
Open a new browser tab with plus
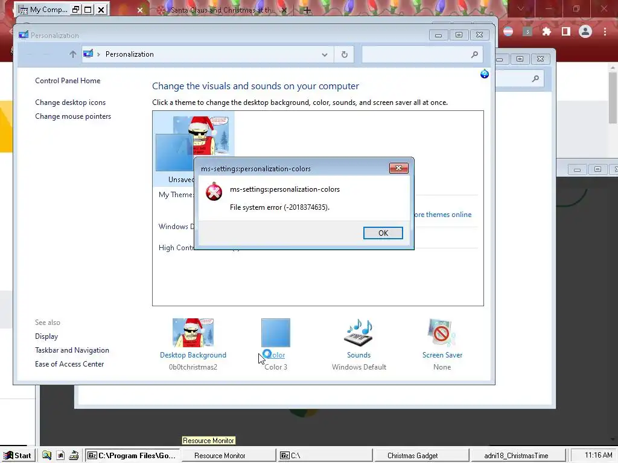307,10
